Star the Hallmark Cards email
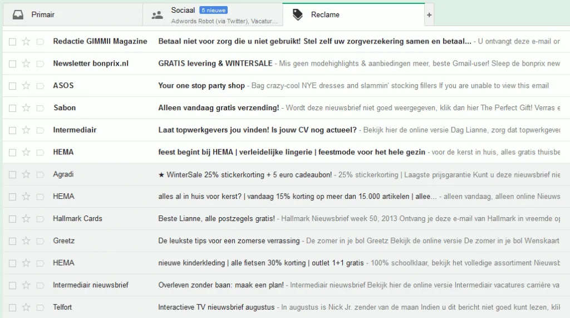 (26, 219)
